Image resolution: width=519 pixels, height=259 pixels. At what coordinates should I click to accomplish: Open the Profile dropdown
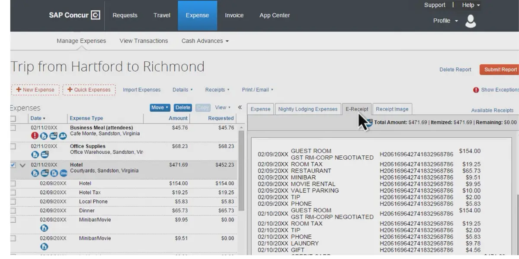click(x=445, y=21)
